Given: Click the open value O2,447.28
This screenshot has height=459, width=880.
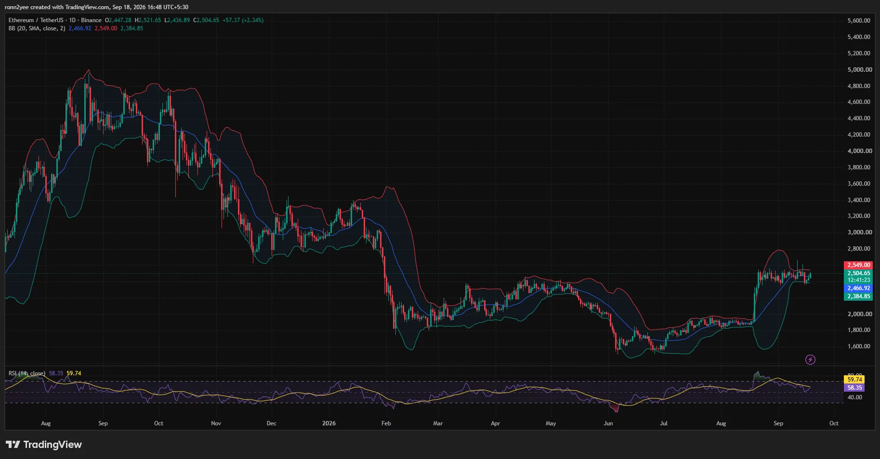Looking at the screenshot, I should pos(118,20).
